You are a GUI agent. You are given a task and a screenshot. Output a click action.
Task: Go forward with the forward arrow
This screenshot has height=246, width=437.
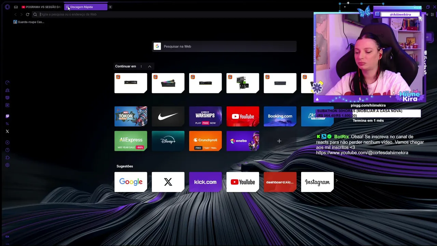click(22, 14)
